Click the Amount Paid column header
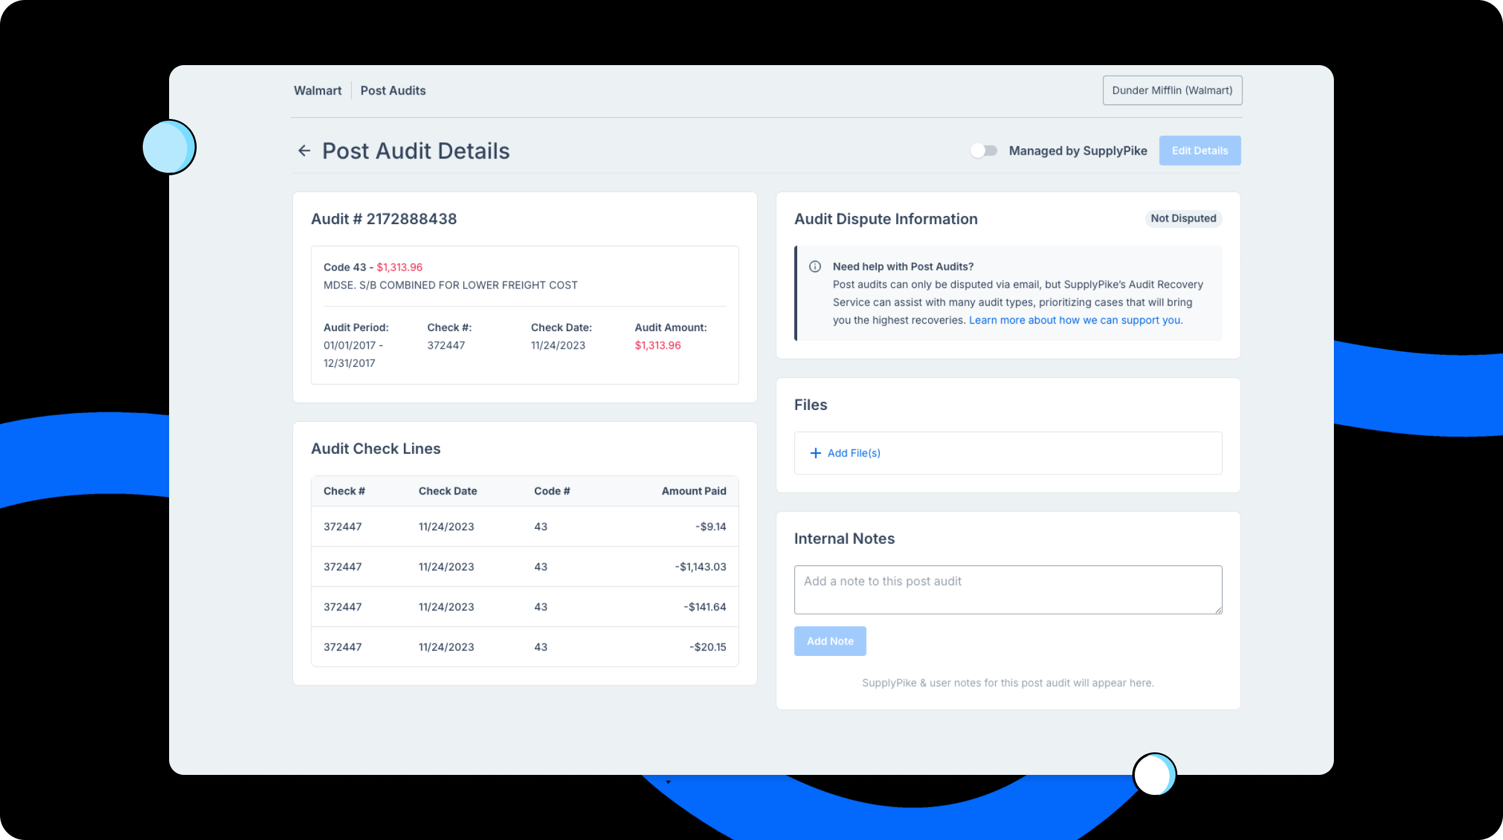 click(693, 491)
